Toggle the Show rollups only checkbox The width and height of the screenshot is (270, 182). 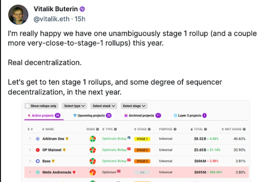click(x=27, y=106)
